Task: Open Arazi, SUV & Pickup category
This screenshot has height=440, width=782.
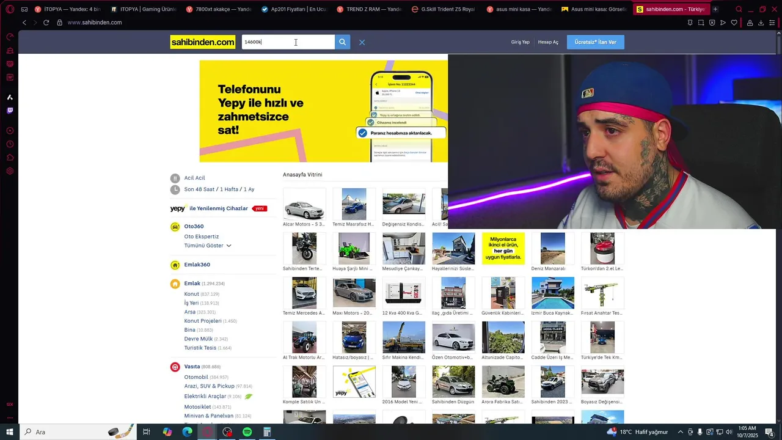Action: coord(210,386)
